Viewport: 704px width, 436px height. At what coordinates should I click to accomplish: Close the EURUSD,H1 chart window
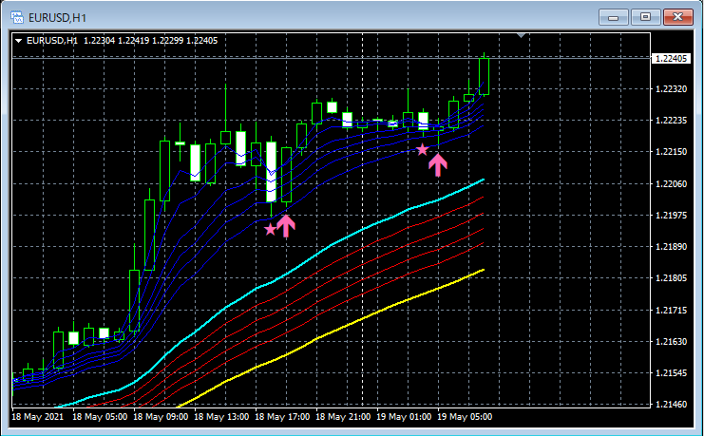678,17
